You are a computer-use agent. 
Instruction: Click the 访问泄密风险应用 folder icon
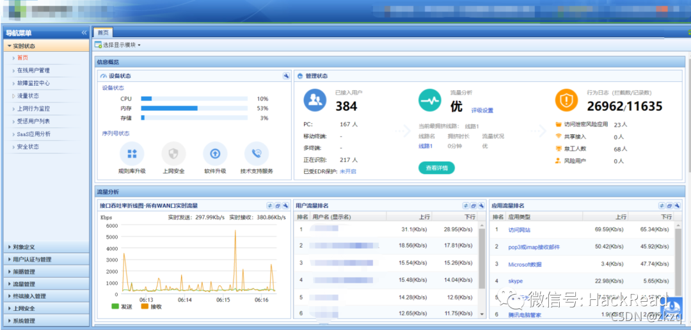(558, 125)
